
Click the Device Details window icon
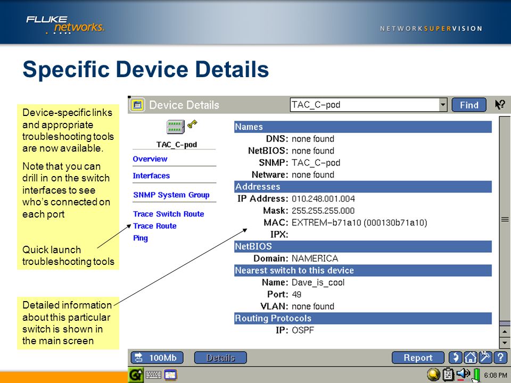pos(137,105)
